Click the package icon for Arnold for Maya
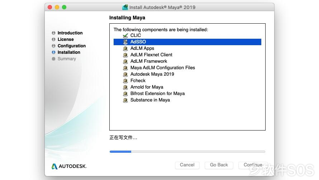Screen dimensions: 319x180 [x=125, y=87]
